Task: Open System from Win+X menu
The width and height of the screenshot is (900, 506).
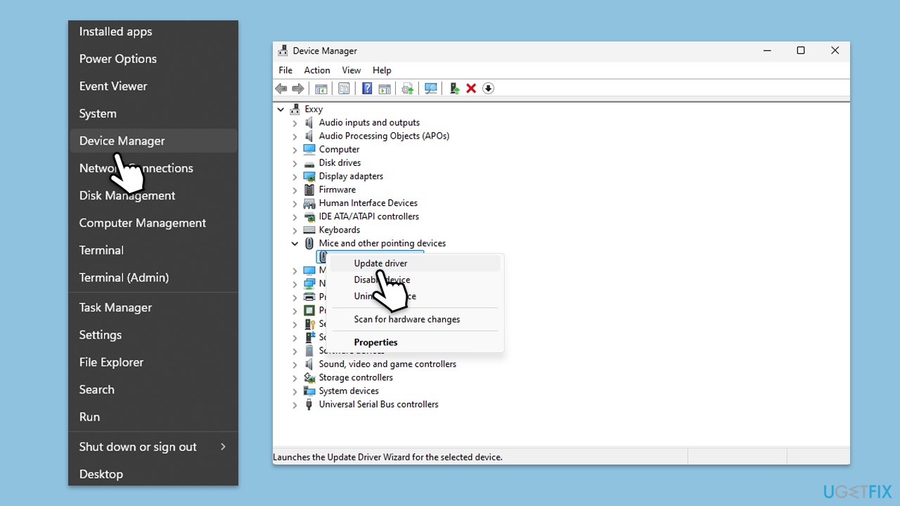Action: click(153, 114)
